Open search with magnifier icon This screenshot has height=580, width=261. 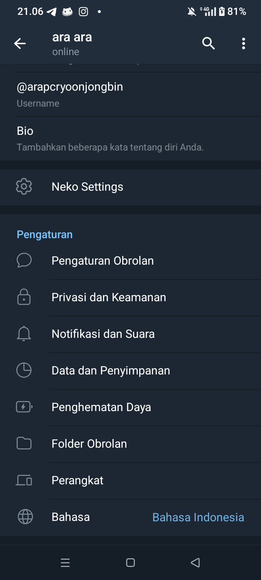pyautogui.click(x=208, y=43)
